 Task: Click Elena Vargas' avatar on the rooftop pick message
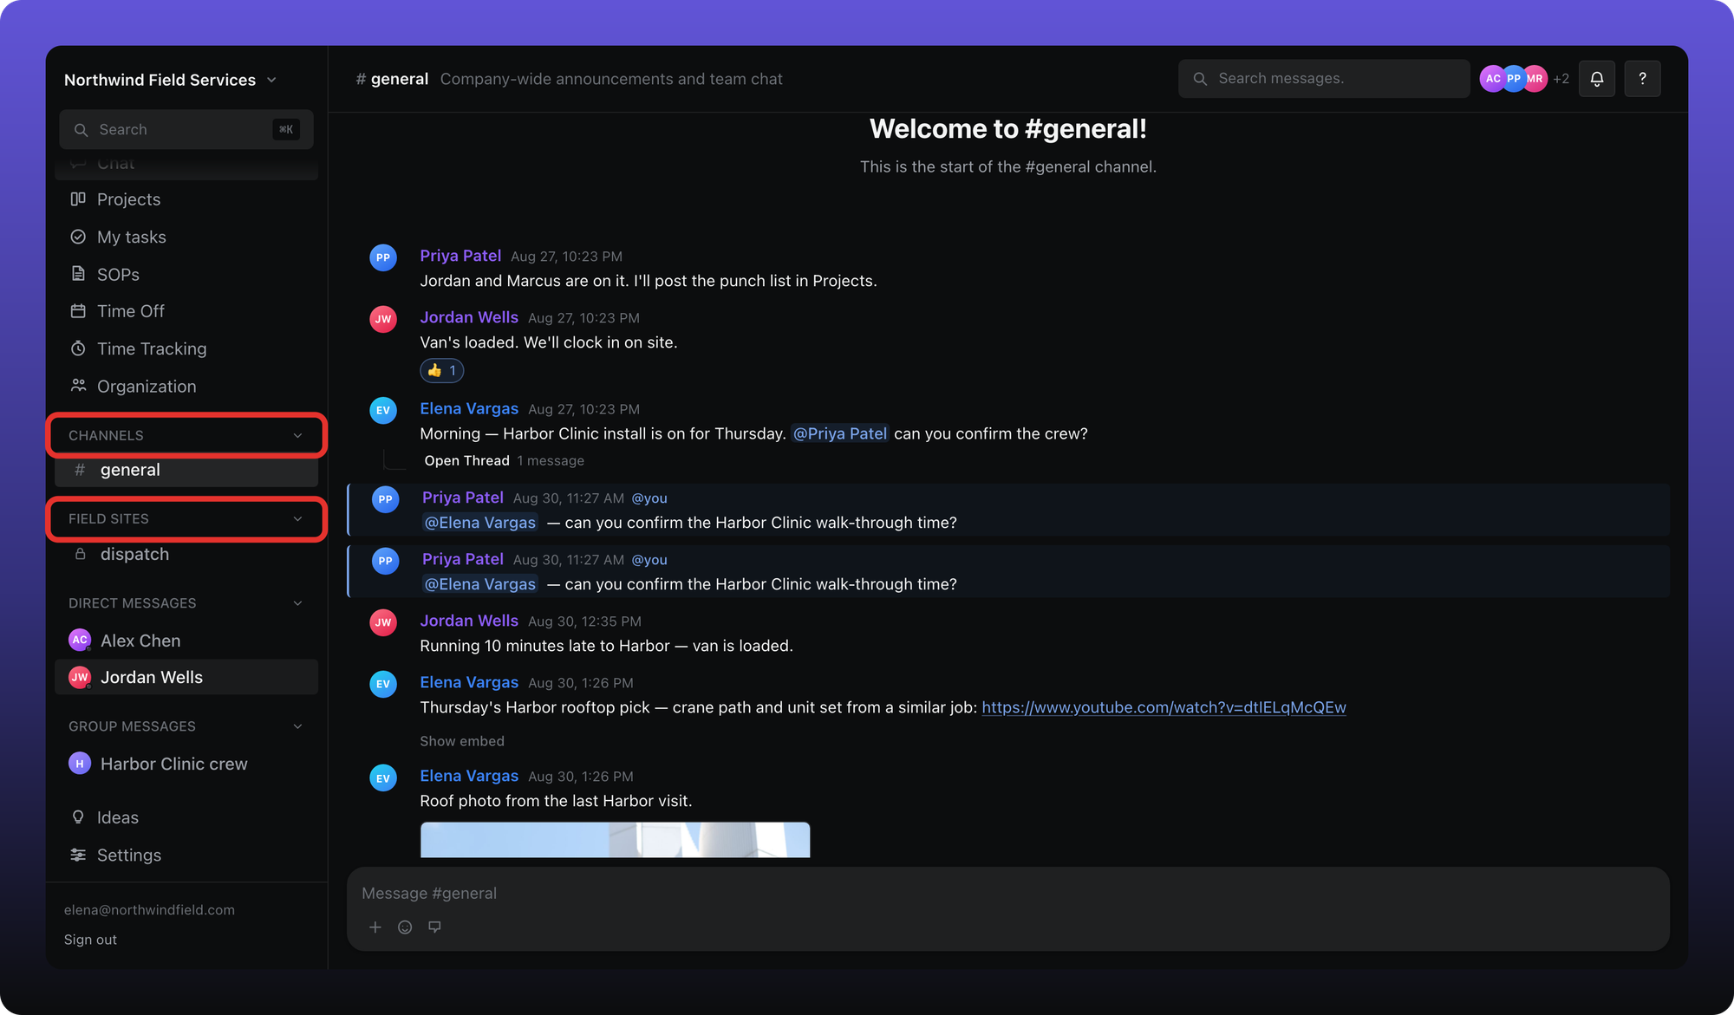pos(383,684)
